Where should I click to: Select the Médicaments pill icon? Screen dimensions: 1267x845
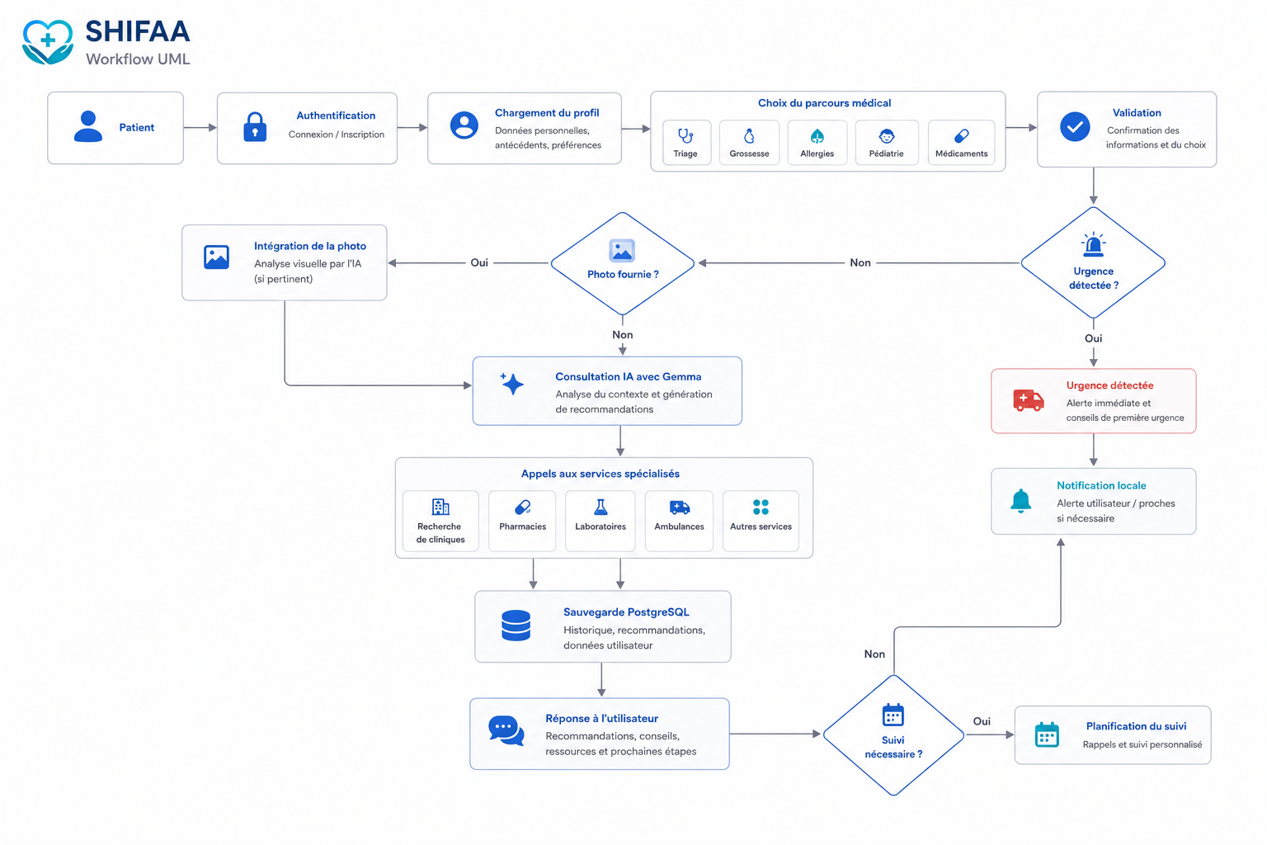pos(962,136)
